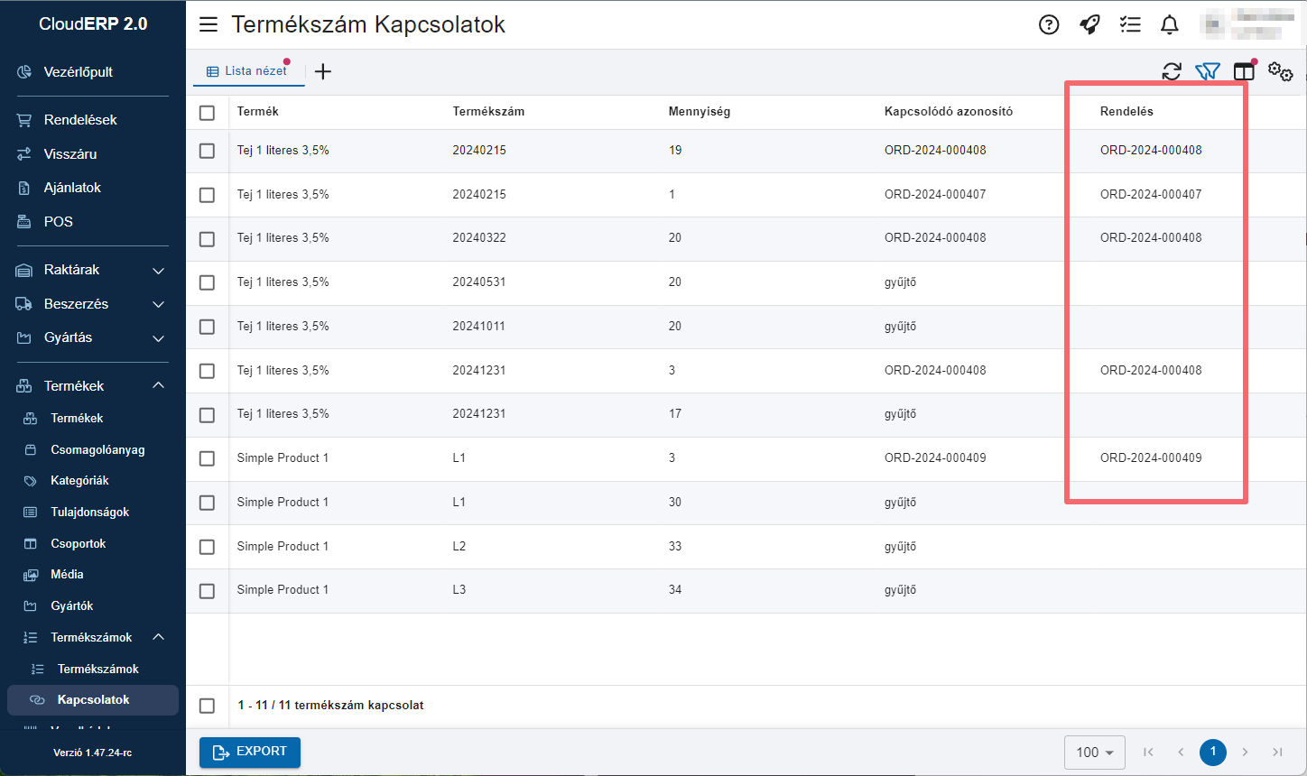Open notifications bell
Screen dimensions: 1307x776
click(x=1170, y=24)
